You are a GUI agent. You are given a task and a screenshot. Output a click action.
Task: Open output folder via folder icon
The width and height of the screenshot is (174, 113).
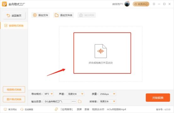tap(80, 101)
